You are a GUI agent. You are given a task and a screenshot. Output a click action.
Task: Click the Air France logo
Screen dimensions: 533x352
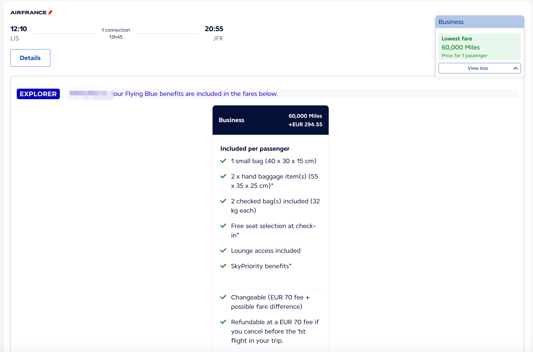pyautogui.click(x=31, y=12)
